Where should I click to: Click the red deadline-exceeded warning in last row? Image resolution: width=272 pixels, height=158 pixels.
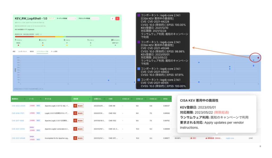pos(214,138)
